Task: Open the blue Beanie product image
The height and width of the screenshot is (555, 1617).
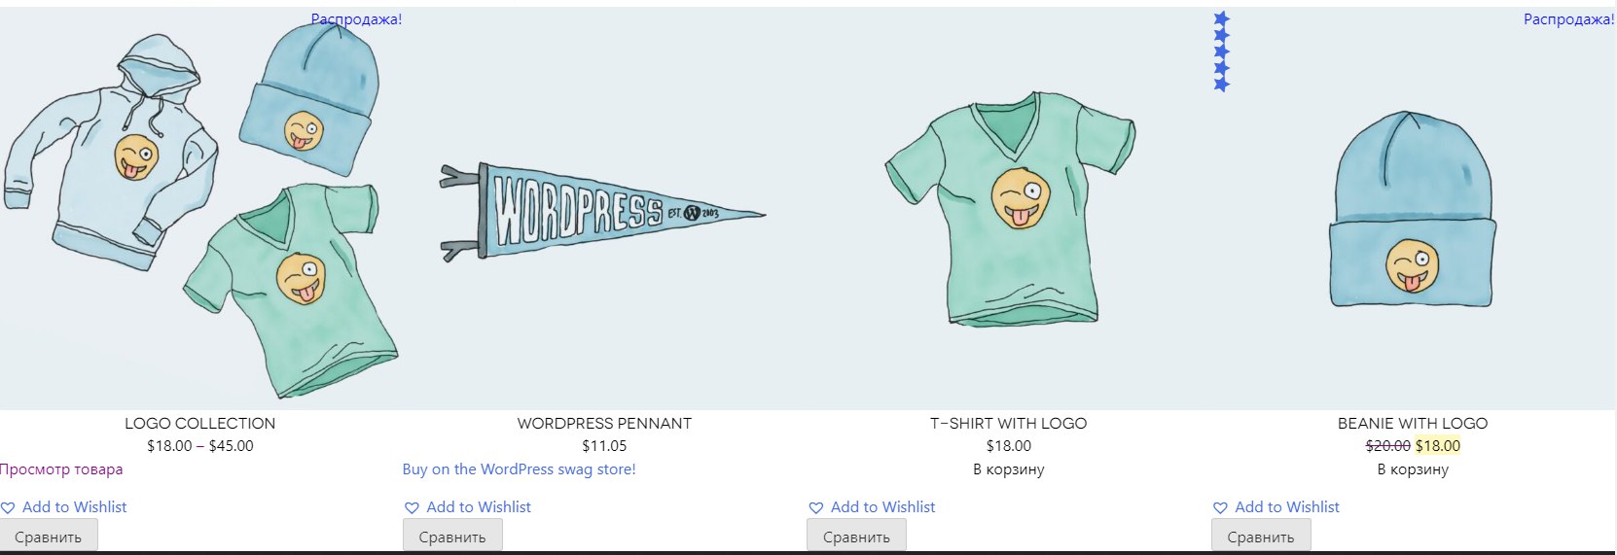Action: [x=1413, y=208]
